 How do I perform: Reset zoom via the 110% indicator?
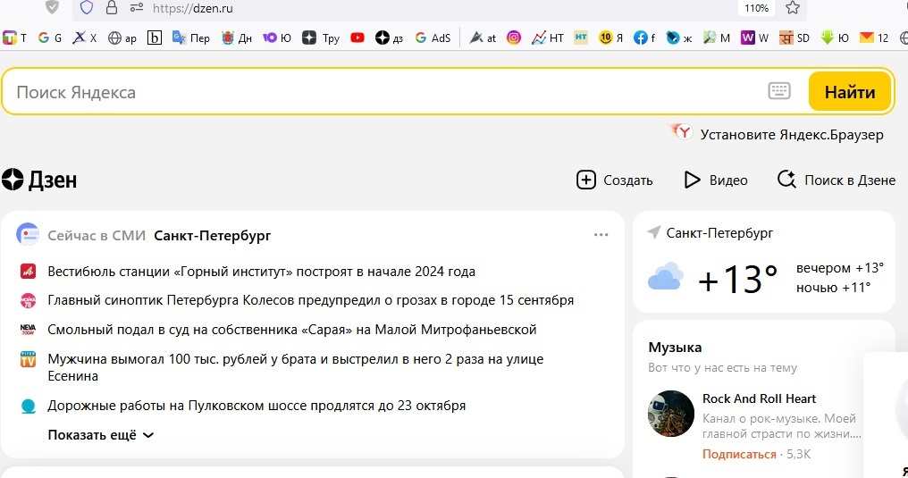[756, 8]
